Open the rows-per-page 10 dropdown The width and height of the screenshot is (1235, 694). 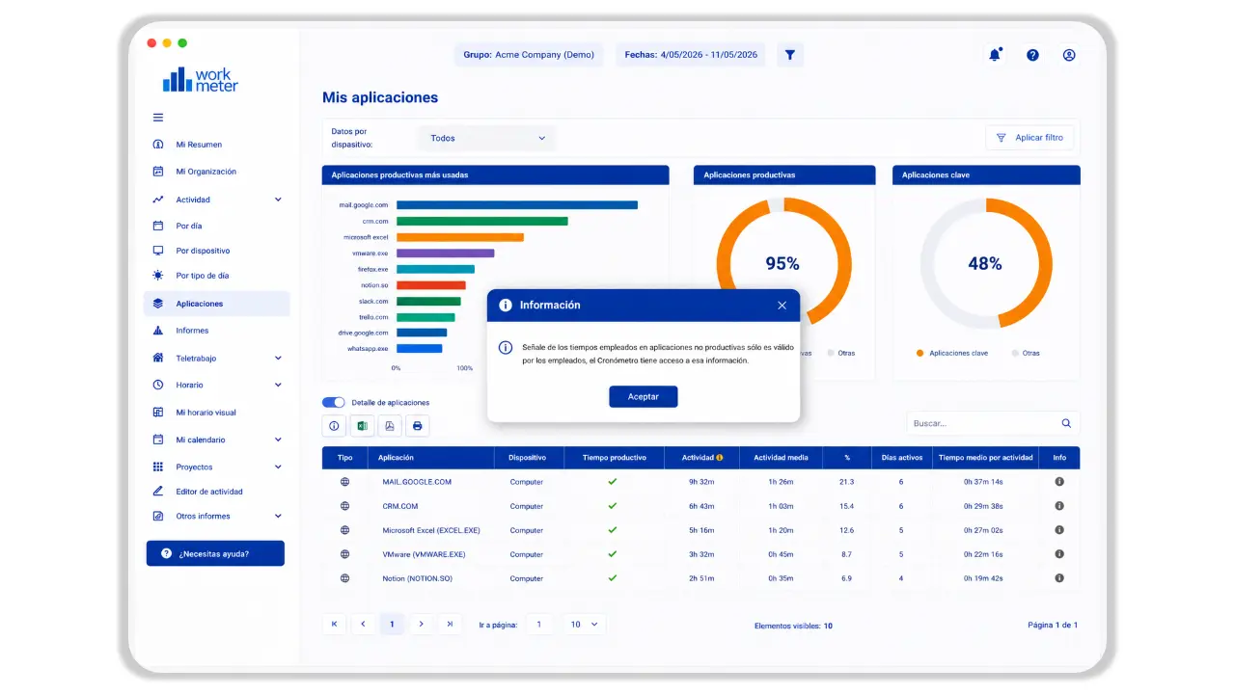tap(584, 625)
